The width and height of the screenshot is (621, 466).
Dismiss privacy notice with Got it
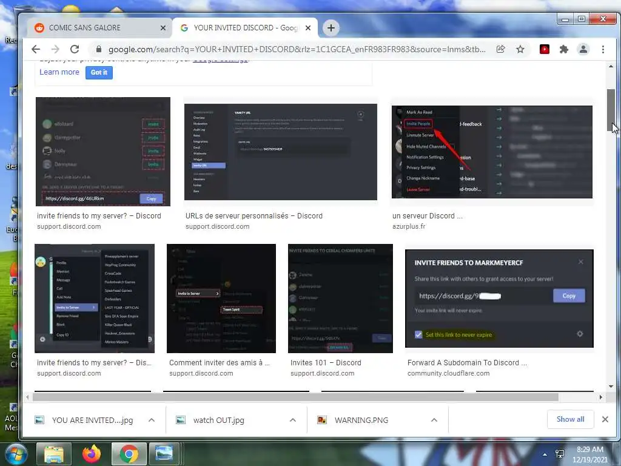tap(99, 72)
